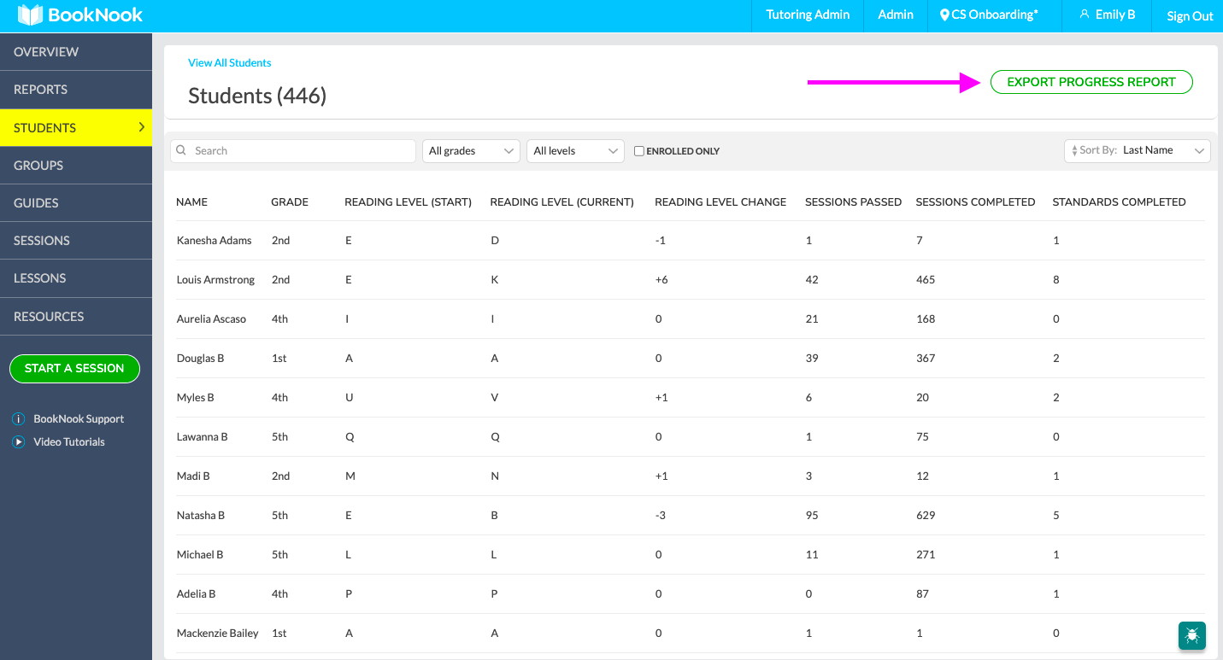Click the EXPORT PROGRESS REPORT button

click(x=1091, y=82)
